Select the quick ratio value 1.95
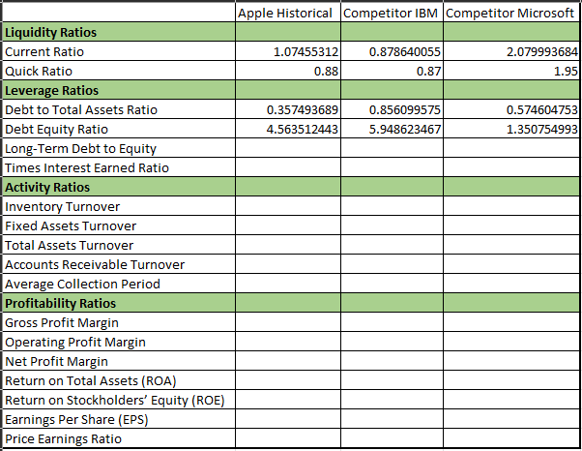Image resolution: width=582 pixels, height=451 pixels. point(566,71)
